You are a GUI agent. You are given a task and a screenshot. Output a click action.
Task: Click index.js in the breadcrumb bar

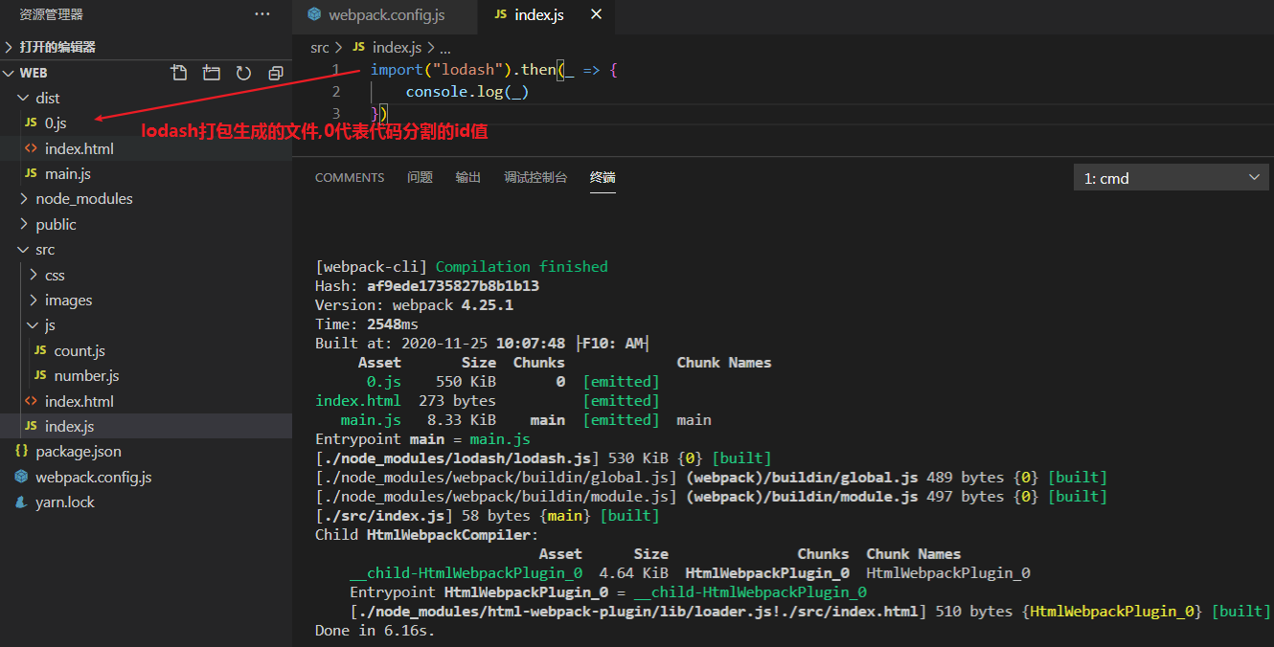pos(396,46)
